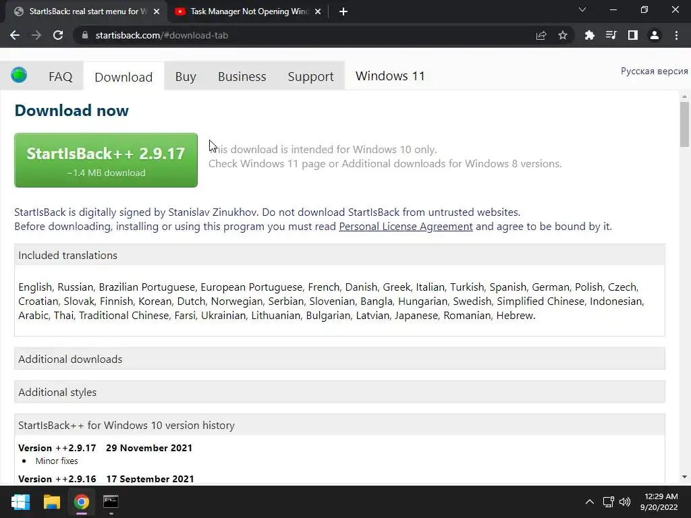The image size is (691, 518).
Task: Open the media control icon in toolbar
Action: click(611, 35)
